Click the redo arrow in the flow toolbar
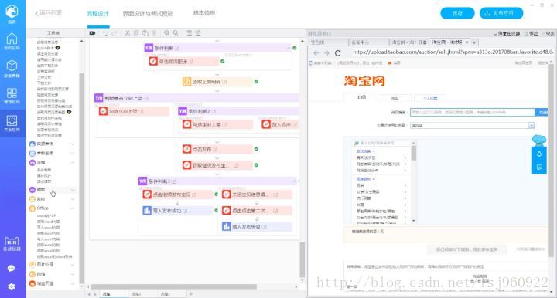Image resolution: width=557 pixels, height=298 pixels. 114,33
